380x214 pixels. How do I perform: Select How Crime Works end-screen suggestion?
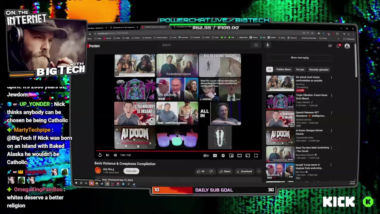coord(177,114)
